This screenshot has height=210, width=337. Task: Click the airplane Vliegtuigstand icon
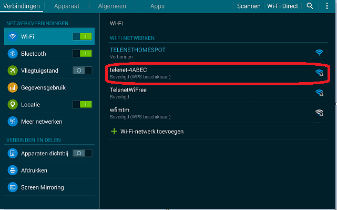click(x=13, y=71)
